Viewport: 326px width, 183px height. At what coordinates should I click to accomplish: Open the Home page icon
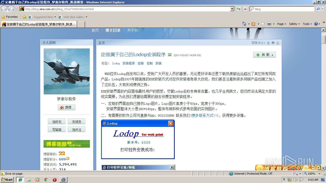point(244,24)
